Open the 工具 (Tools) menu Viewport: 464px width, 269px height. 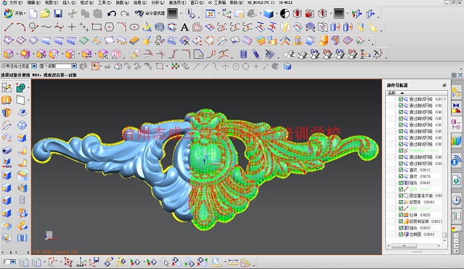[105, 3]
